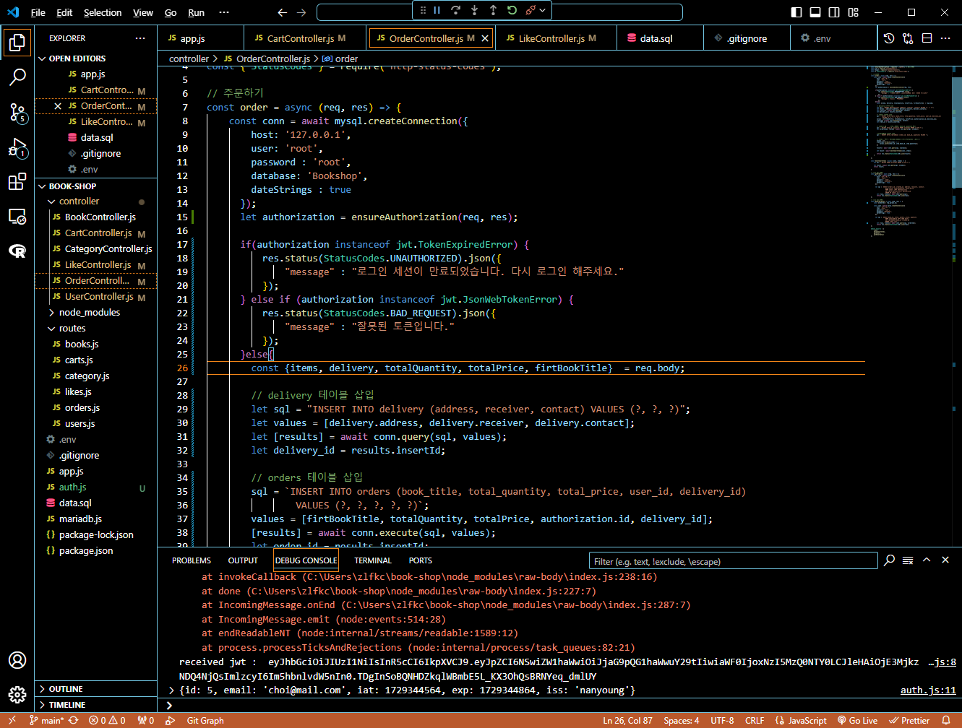Expand the logged object in debug console
Viewport: 962px width, 728px height.
point(172,690)
